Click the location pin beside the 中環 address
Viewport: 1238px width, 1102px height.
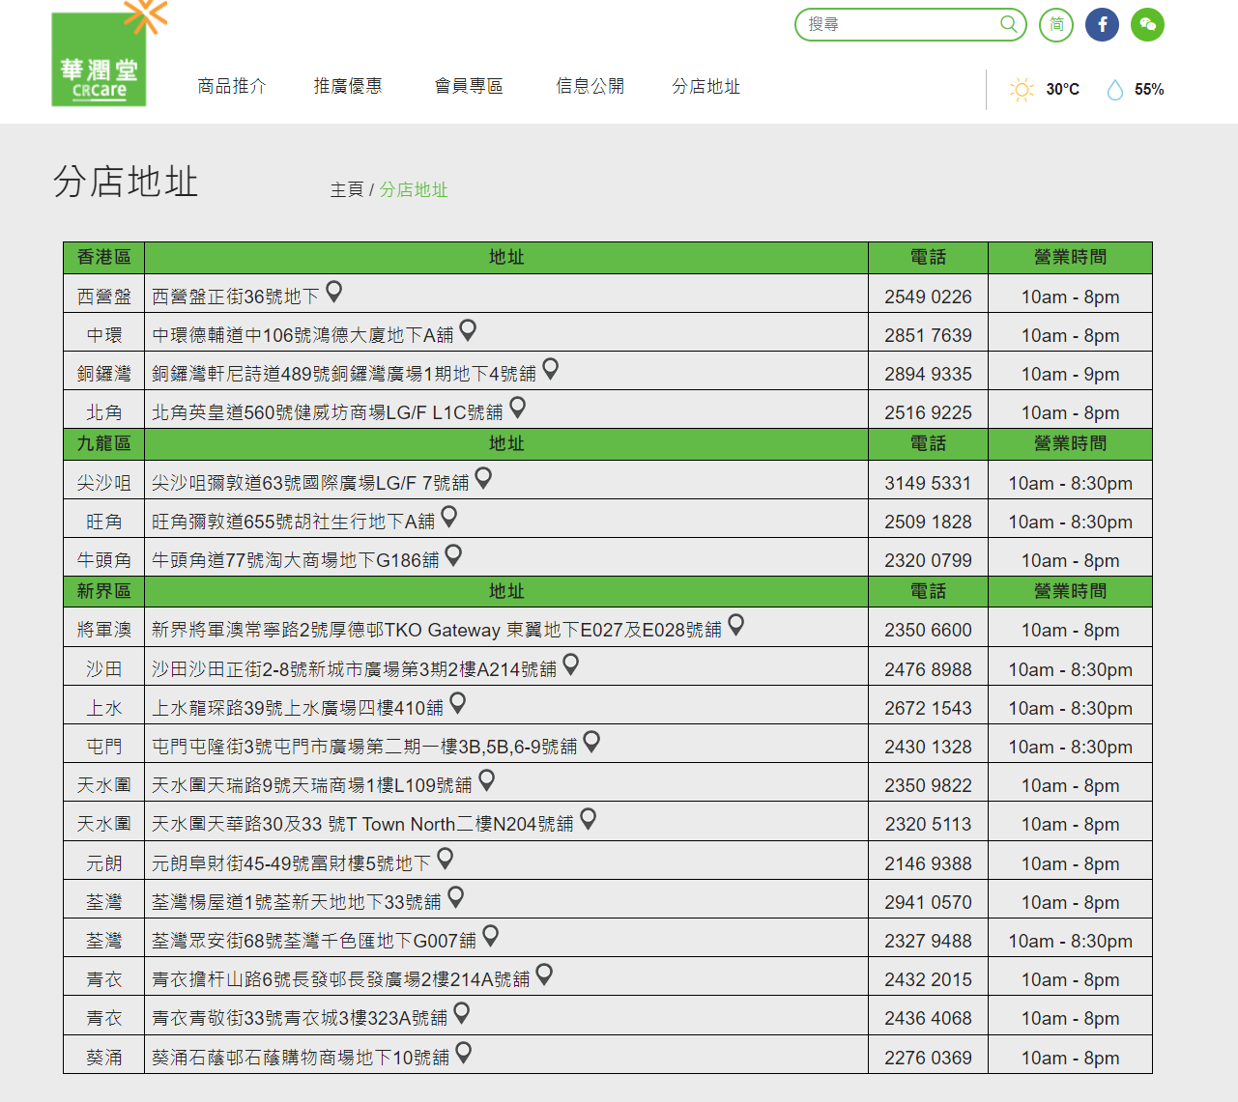[469, 329]
